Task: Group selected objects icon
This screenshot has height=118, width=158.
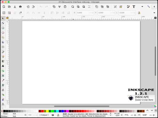Action: (115, 7)
